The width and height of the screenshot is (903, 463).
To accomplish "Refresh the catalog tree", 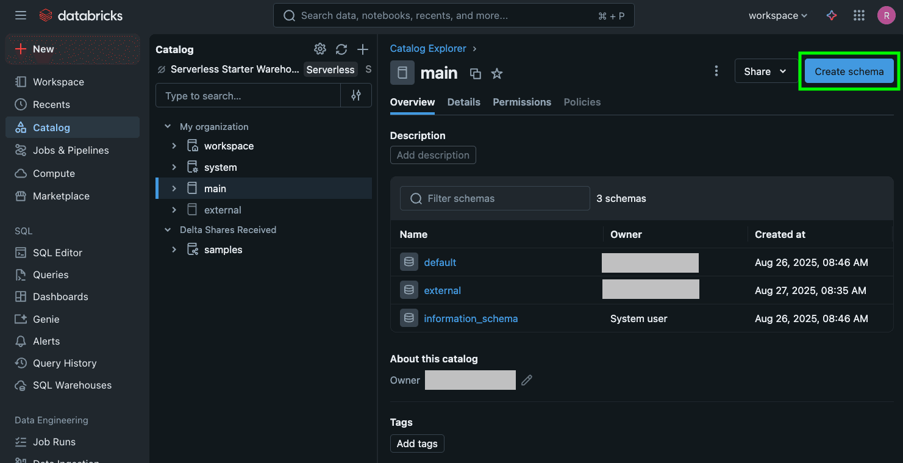I will 341,49.
